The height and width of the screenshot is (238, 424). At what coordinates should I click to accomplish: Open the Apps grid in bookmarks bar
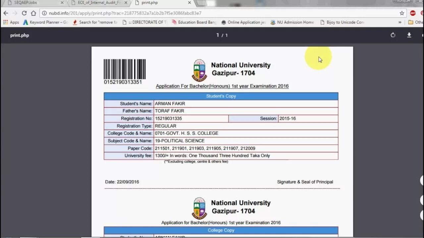tap(11, 22)
